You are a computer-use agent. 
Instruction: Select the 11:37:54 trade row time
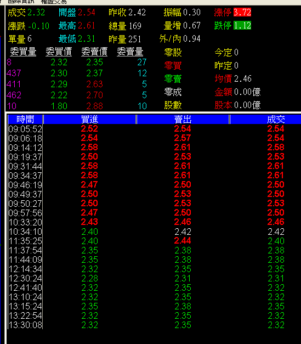pos(25,250)
